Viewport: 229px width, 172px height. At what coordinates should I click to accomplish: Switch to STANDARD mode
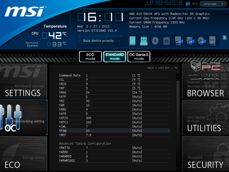tap(114, 56)
